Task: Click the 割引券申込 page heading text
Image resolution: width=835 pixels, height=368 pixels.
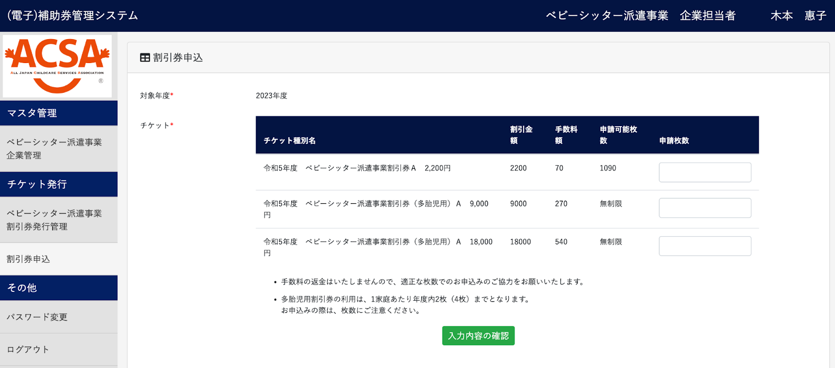Action: pos(178,58)
